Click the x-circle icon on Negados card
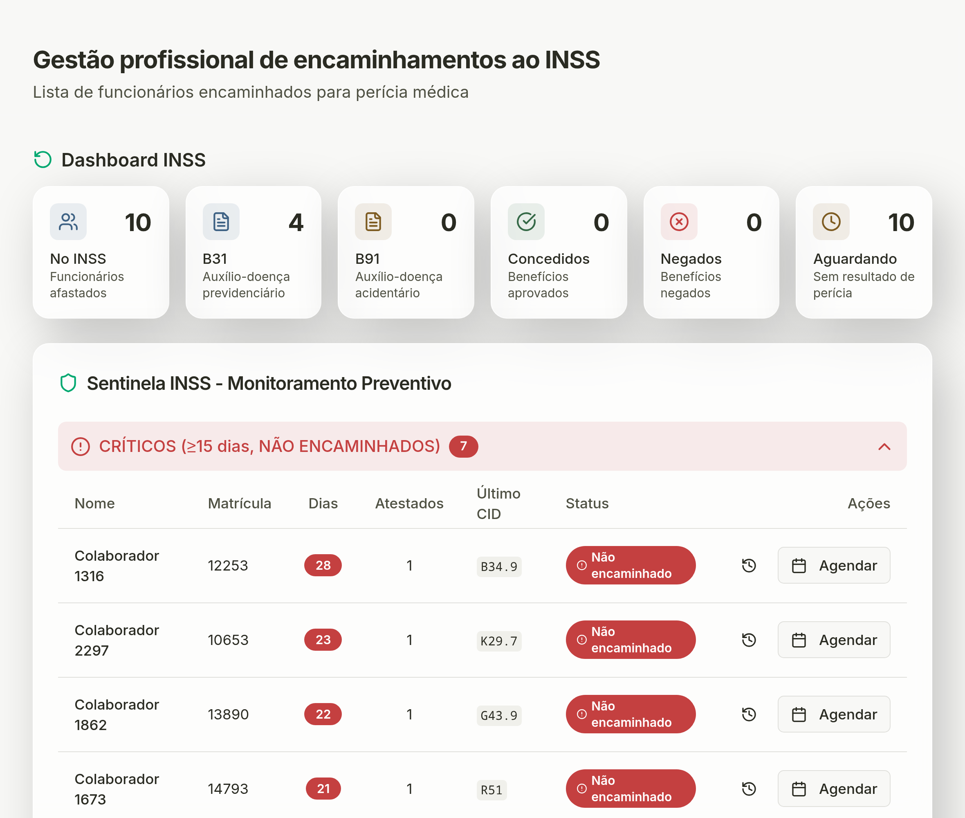Screen dimensions: 965x818 tap(679, 222)
